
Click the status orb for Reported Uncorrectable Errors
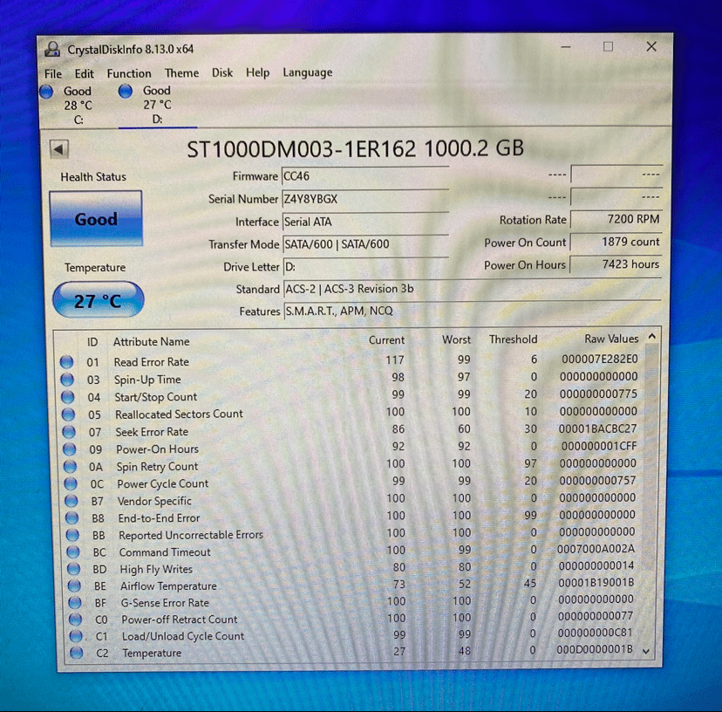(72, 535)
